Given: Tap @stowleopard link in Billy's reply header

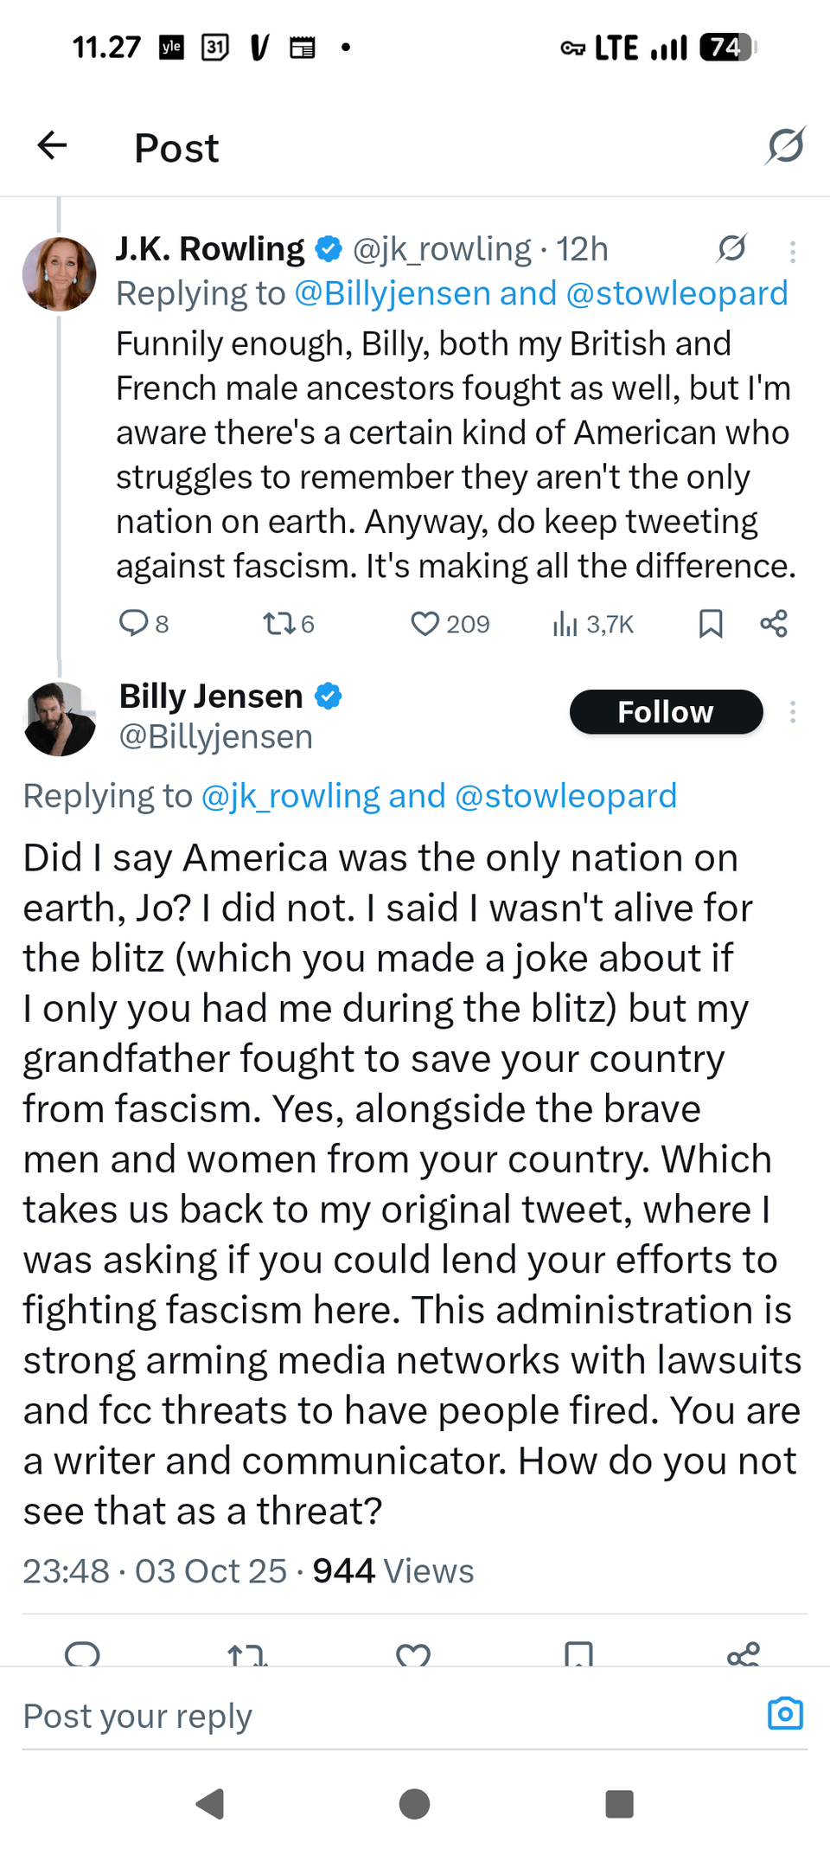Looking at the screenshot, I should click(x=565, y=796).
